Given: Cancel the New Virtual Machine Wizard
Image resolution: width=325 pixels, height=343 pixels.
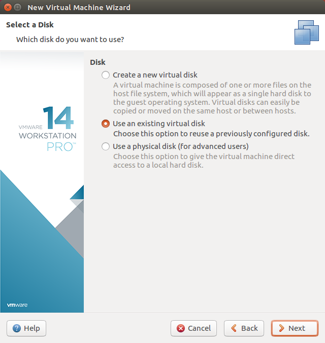Looking at the screenshot, I should [193, 328].
